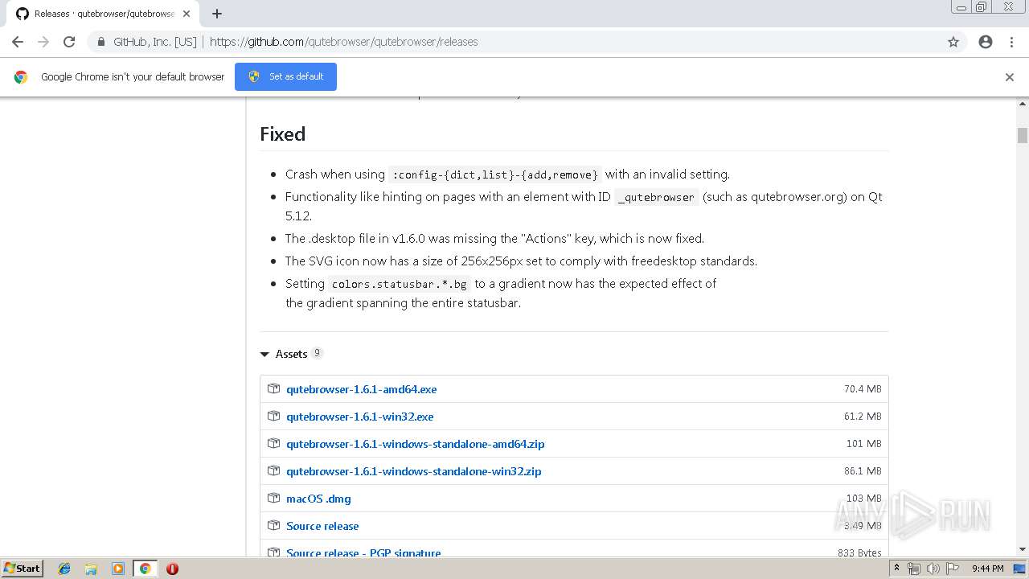This screenshot has width=1029, height=579.
Task: Click the package icon beside windows-standalone-win32.zip
Action: (x=273, y=470)
